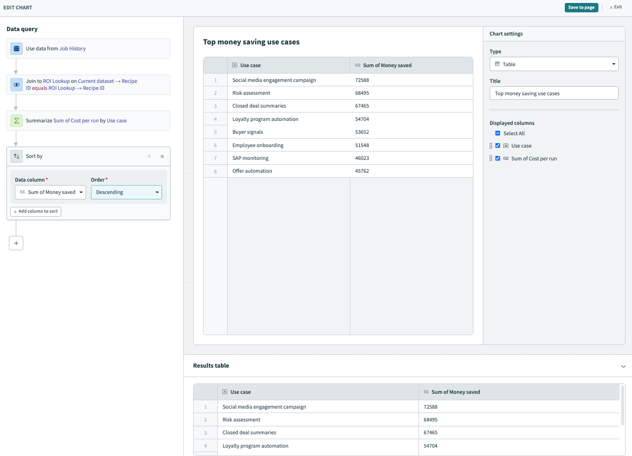The height and width of the screenshot is (456, 632).
Task: Click the chart Title input field
Action: pos(553,93)
